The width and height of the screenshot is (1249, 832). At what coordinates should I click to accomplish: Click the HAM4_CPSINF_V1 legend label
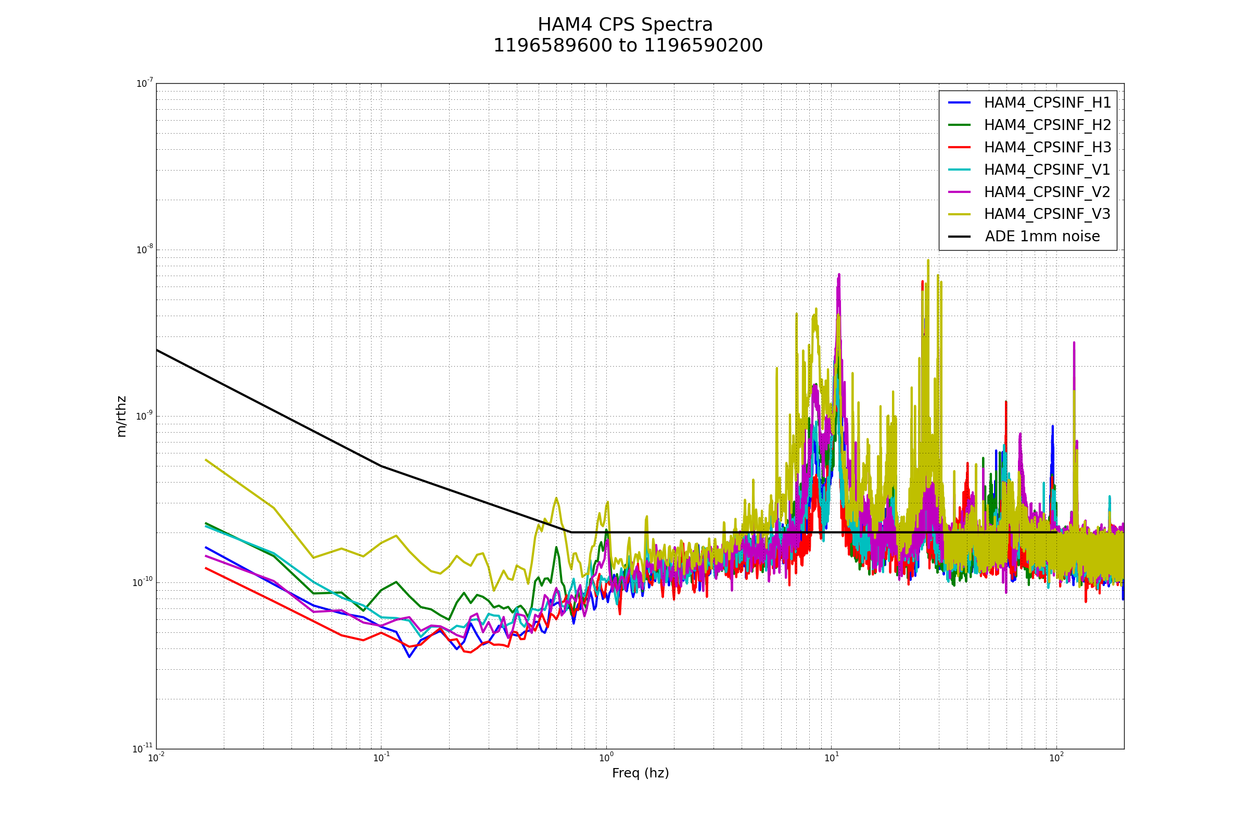[1047, 170]
